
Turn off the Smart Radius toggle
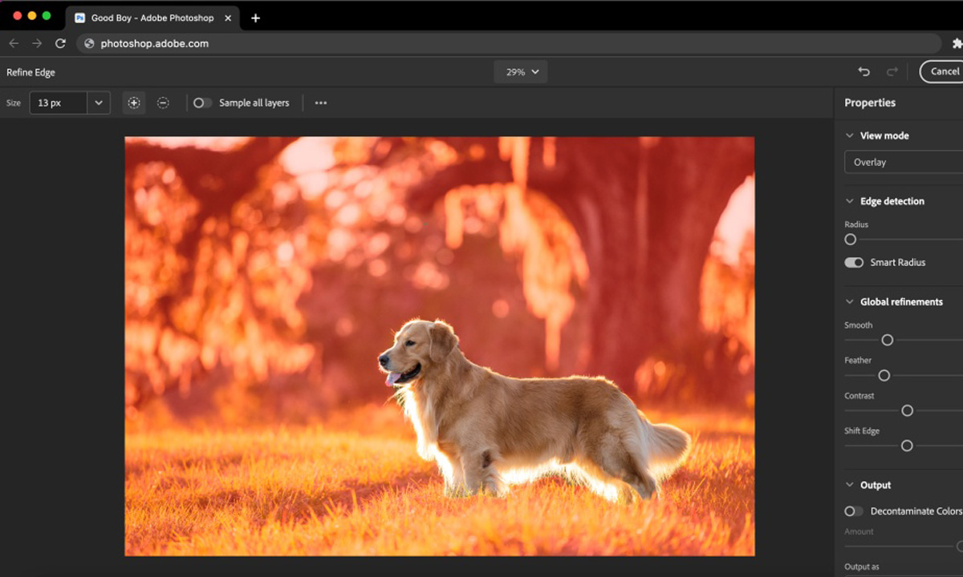coord(854,262)
